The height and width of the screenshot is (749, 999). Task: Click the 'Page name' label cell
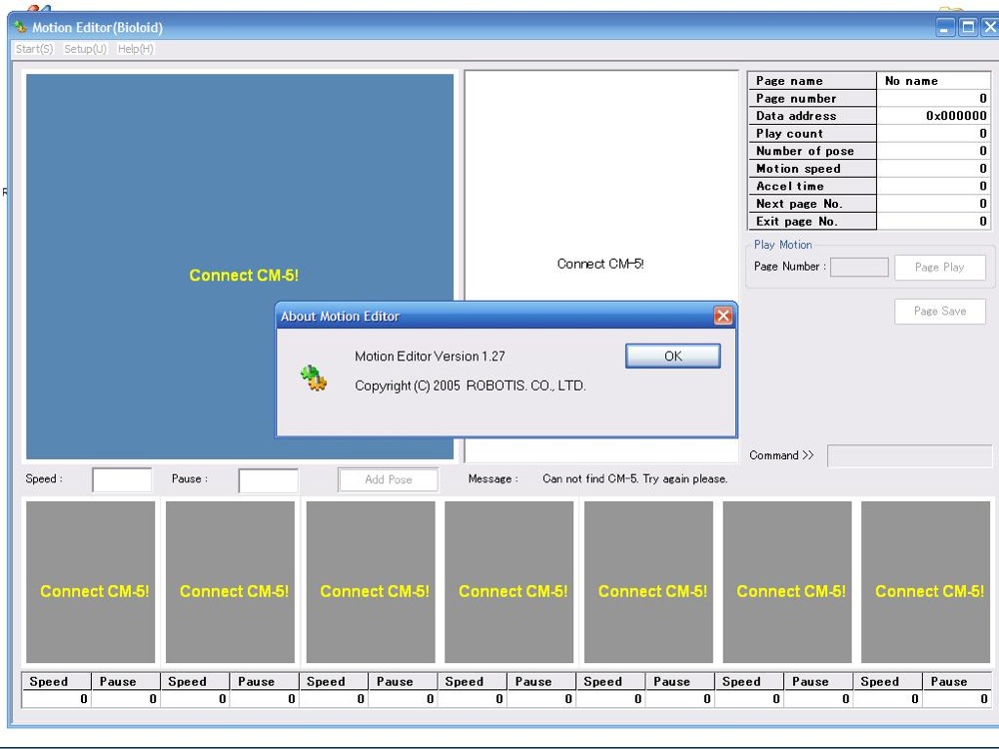click(811, 81)
